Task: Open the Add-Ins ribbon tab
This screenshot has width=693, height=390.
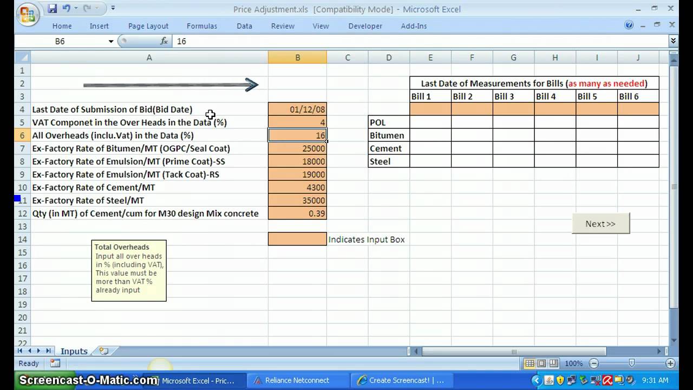Action: (x=414, y=26)
